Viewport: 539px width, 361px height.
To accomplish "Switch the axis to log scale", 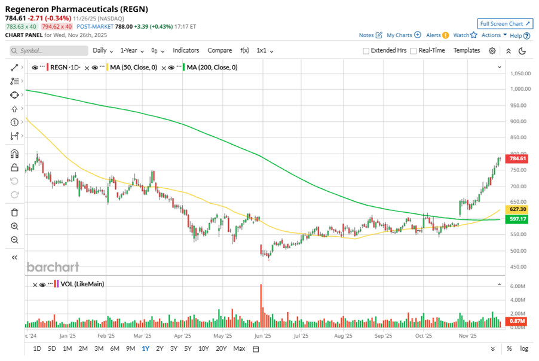I will [524, 348].
